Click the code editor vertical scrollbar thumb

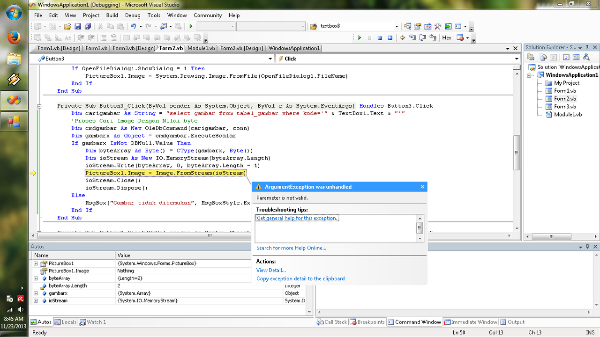517,153
